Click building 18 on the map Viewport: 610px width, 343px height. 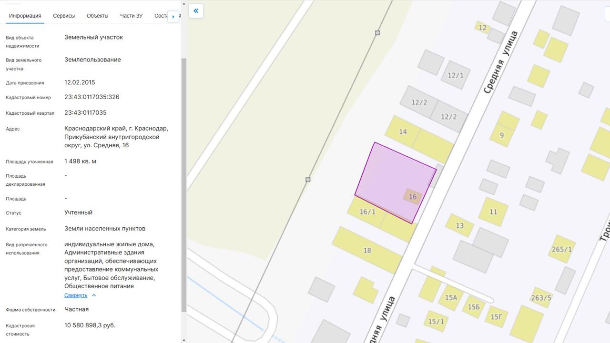(366, 250)
